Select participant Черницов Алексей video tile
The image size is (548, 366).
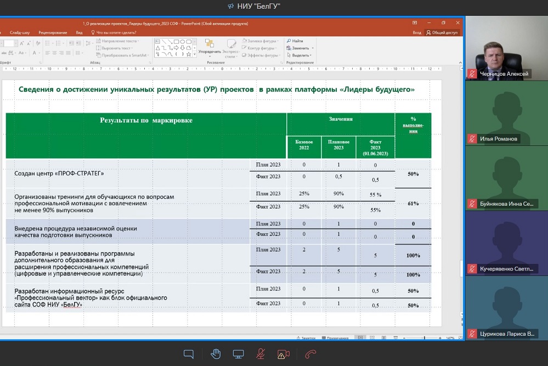506,48
